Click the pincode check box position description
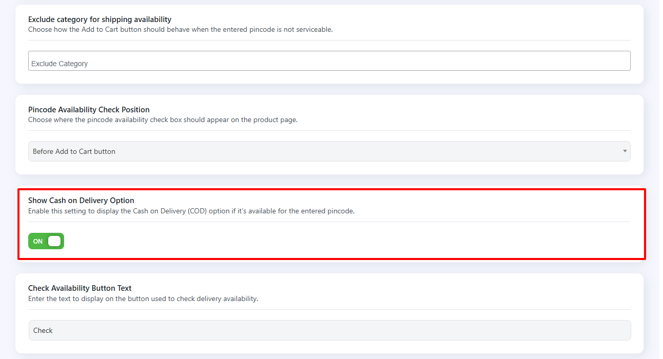The width and height of the screenshot is (663, 359). [163, 120]
